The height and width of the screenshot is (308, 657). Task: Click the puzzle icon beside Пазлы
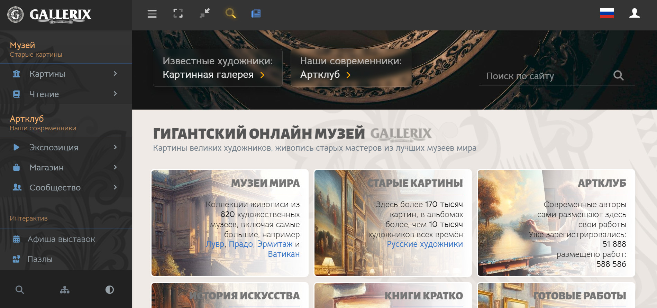pyautogui.click(x=16, y=259)
